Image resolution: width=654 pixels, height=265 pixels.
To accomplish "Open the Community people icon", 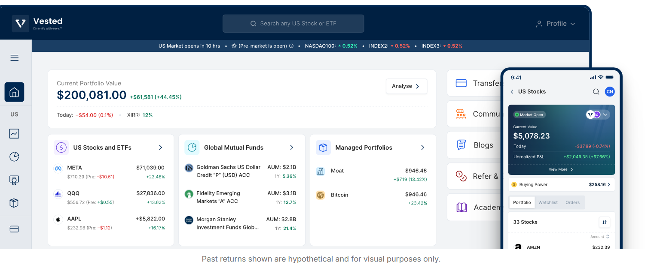I will 461,114.
